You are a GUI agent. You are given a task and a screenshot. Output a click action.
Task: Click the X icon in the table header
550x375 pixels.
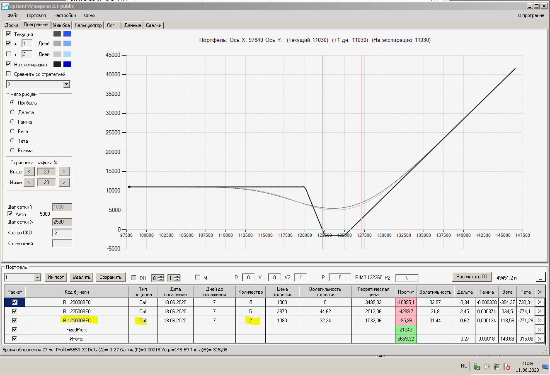click(540, 292)
